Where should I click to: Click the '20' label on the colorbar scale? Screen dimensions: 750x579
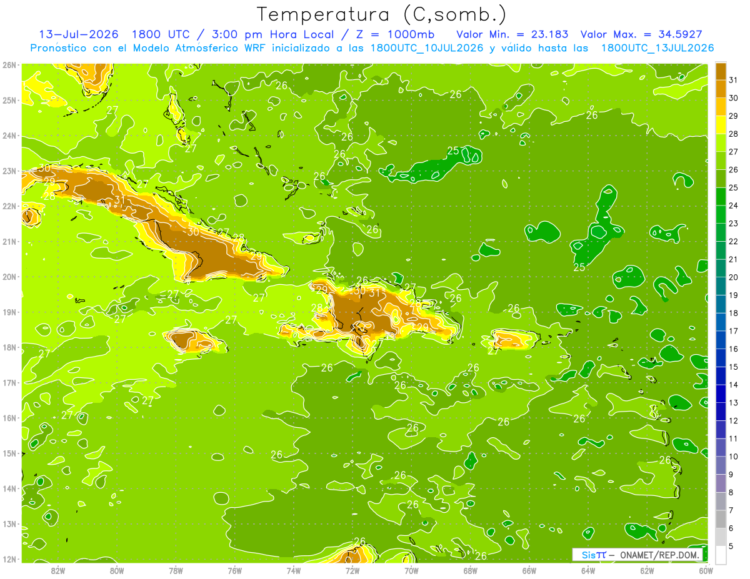click(734, 277)
